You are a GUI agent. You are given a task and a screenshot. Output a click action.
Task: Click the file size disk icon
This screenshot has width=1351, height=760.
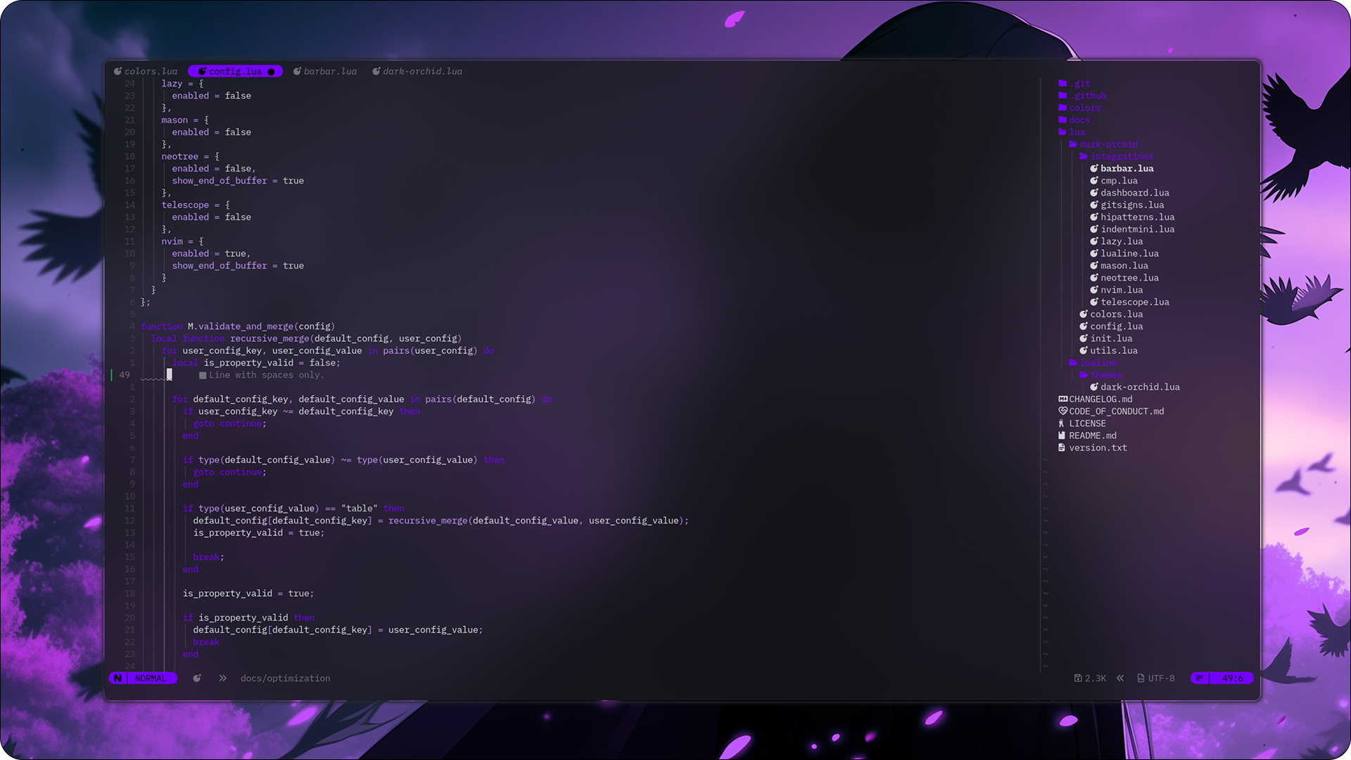(x=1077, y=678)
